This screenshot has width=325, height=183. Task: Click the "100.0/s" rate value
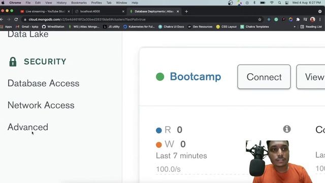(168, 169)
